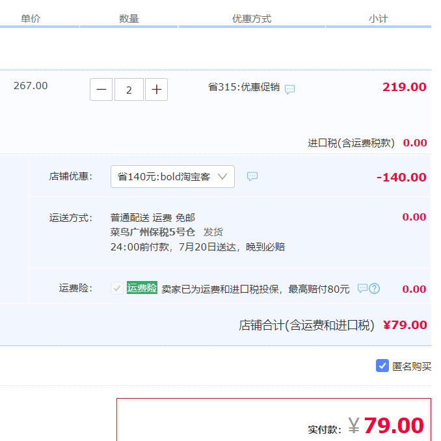Open the question mark help for 运费险
The height and width of the screenshot is (441, 441).
tap(374, 288)
